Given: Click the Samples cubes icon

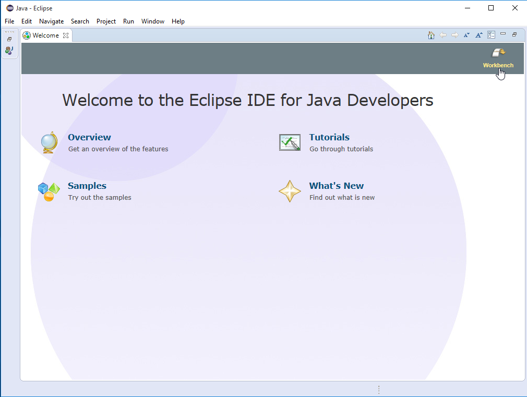Looking at the screenshot, I should (x=49, y=191).
